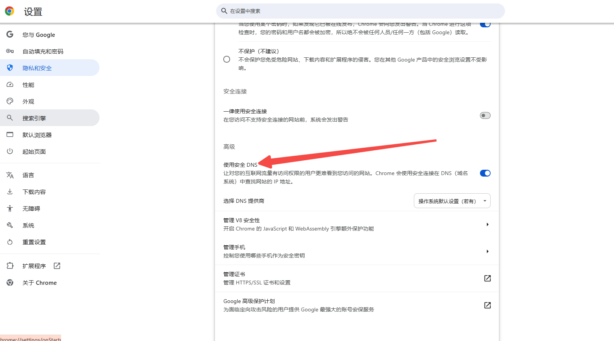This screenshot has width=614, height=341.
Task: Open 自动填充和密码 settings section
Action: tap(50, 51)
